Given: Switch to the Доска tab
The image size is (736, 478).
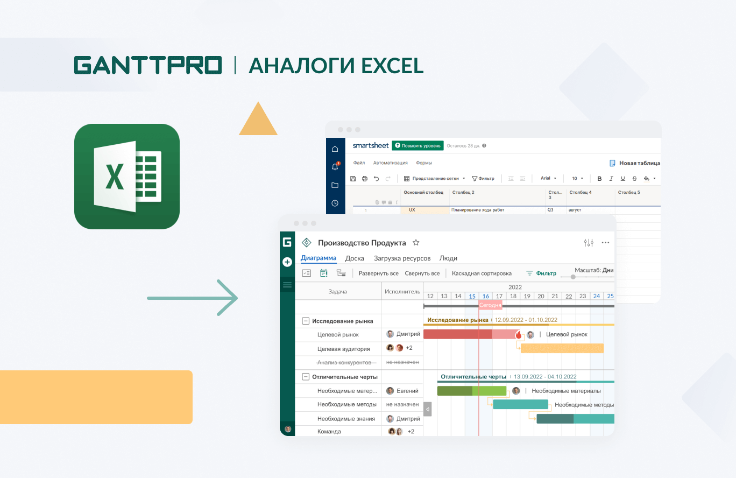Looking at the screenshot, I should click(355, 258).
